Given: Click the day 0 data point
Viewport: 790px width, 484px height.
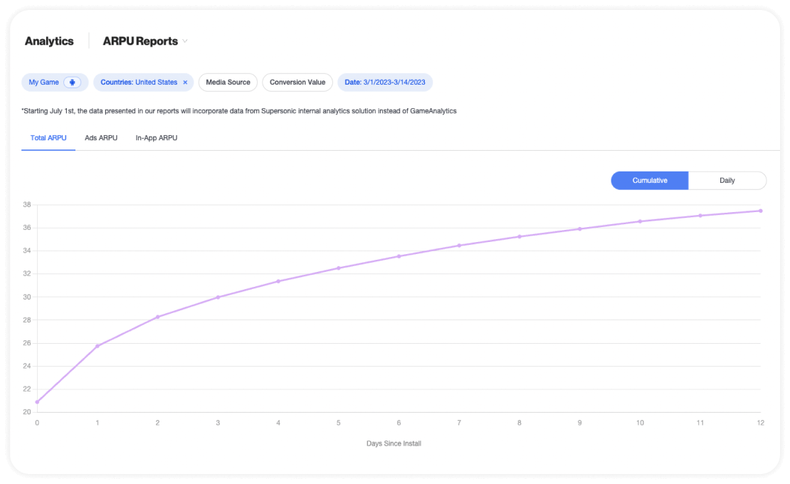Looking at the screenshot, I should coord(37,402).
